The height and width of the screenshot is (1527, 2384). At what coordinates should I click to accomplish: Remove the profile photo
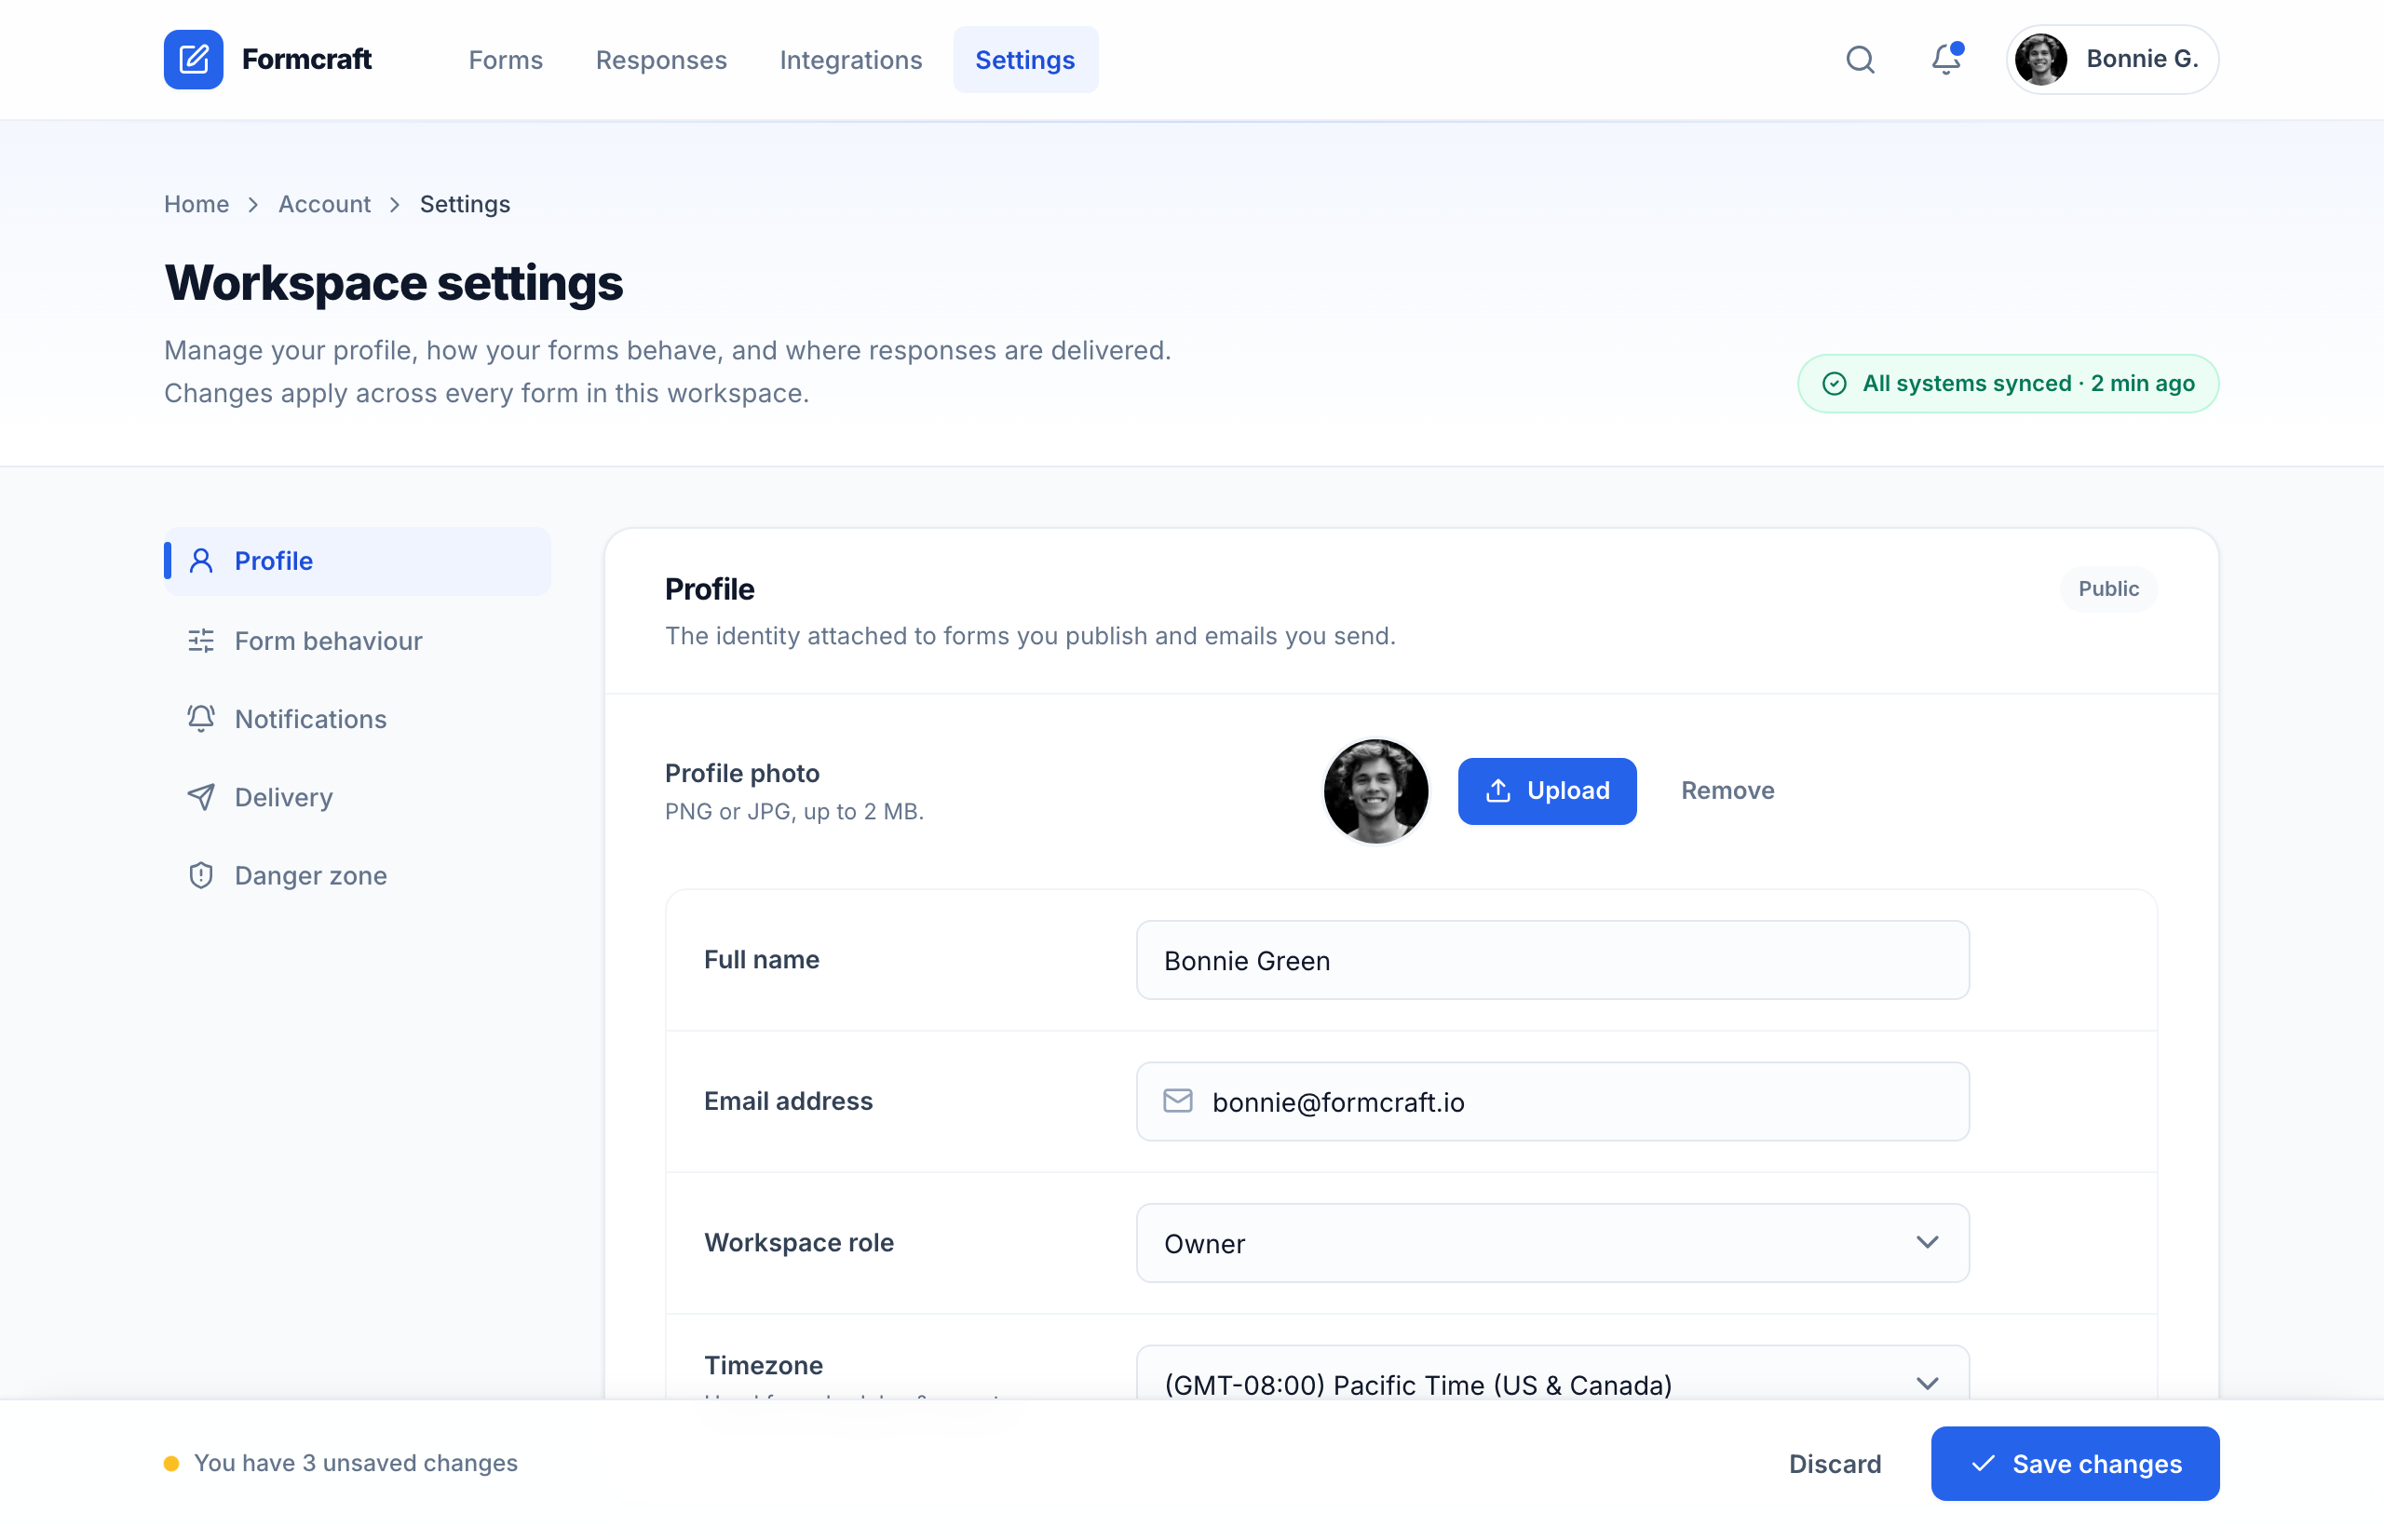click(1727, 791)
